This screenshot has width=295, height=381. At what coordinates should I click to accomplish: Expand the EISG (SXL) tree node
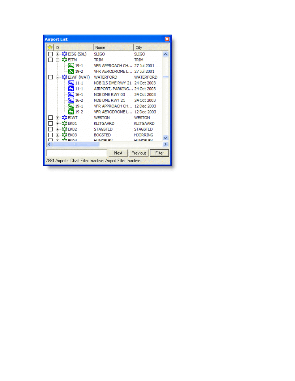58,54
